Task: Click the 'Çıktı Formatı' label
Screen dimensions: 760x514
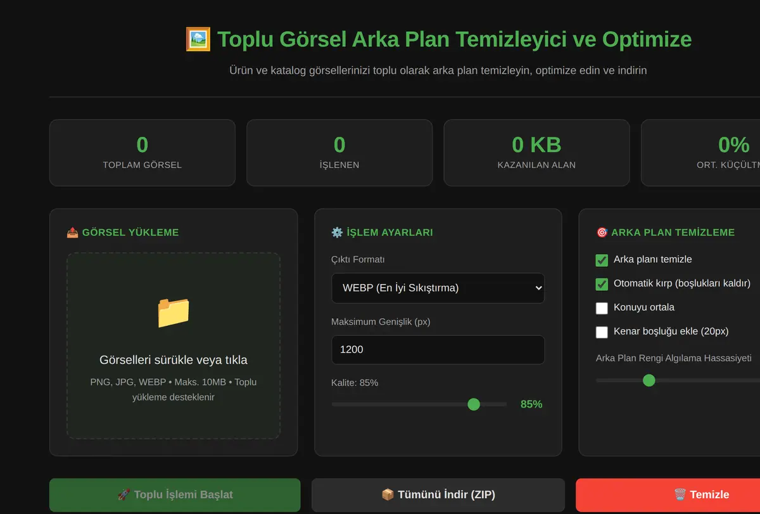Action: [358, 260]
